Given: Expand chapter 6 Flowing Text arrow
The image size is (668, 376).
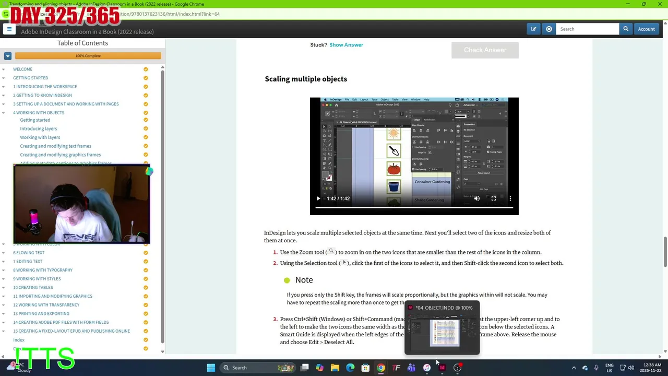Looking at the screenshot, I should 3,253.
